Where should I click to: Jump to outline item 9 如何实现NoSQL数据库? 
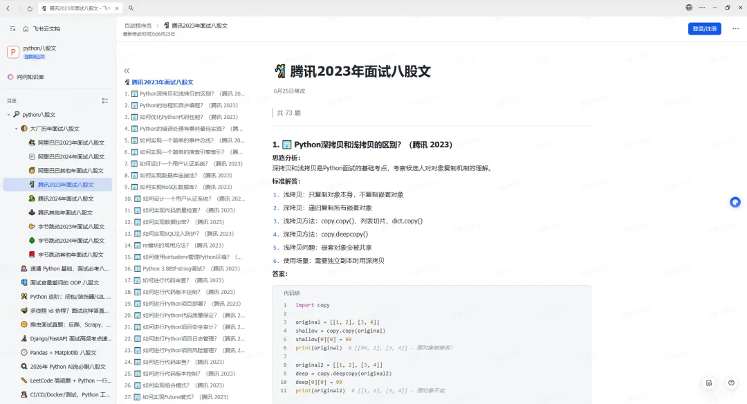tap(178, 187)
